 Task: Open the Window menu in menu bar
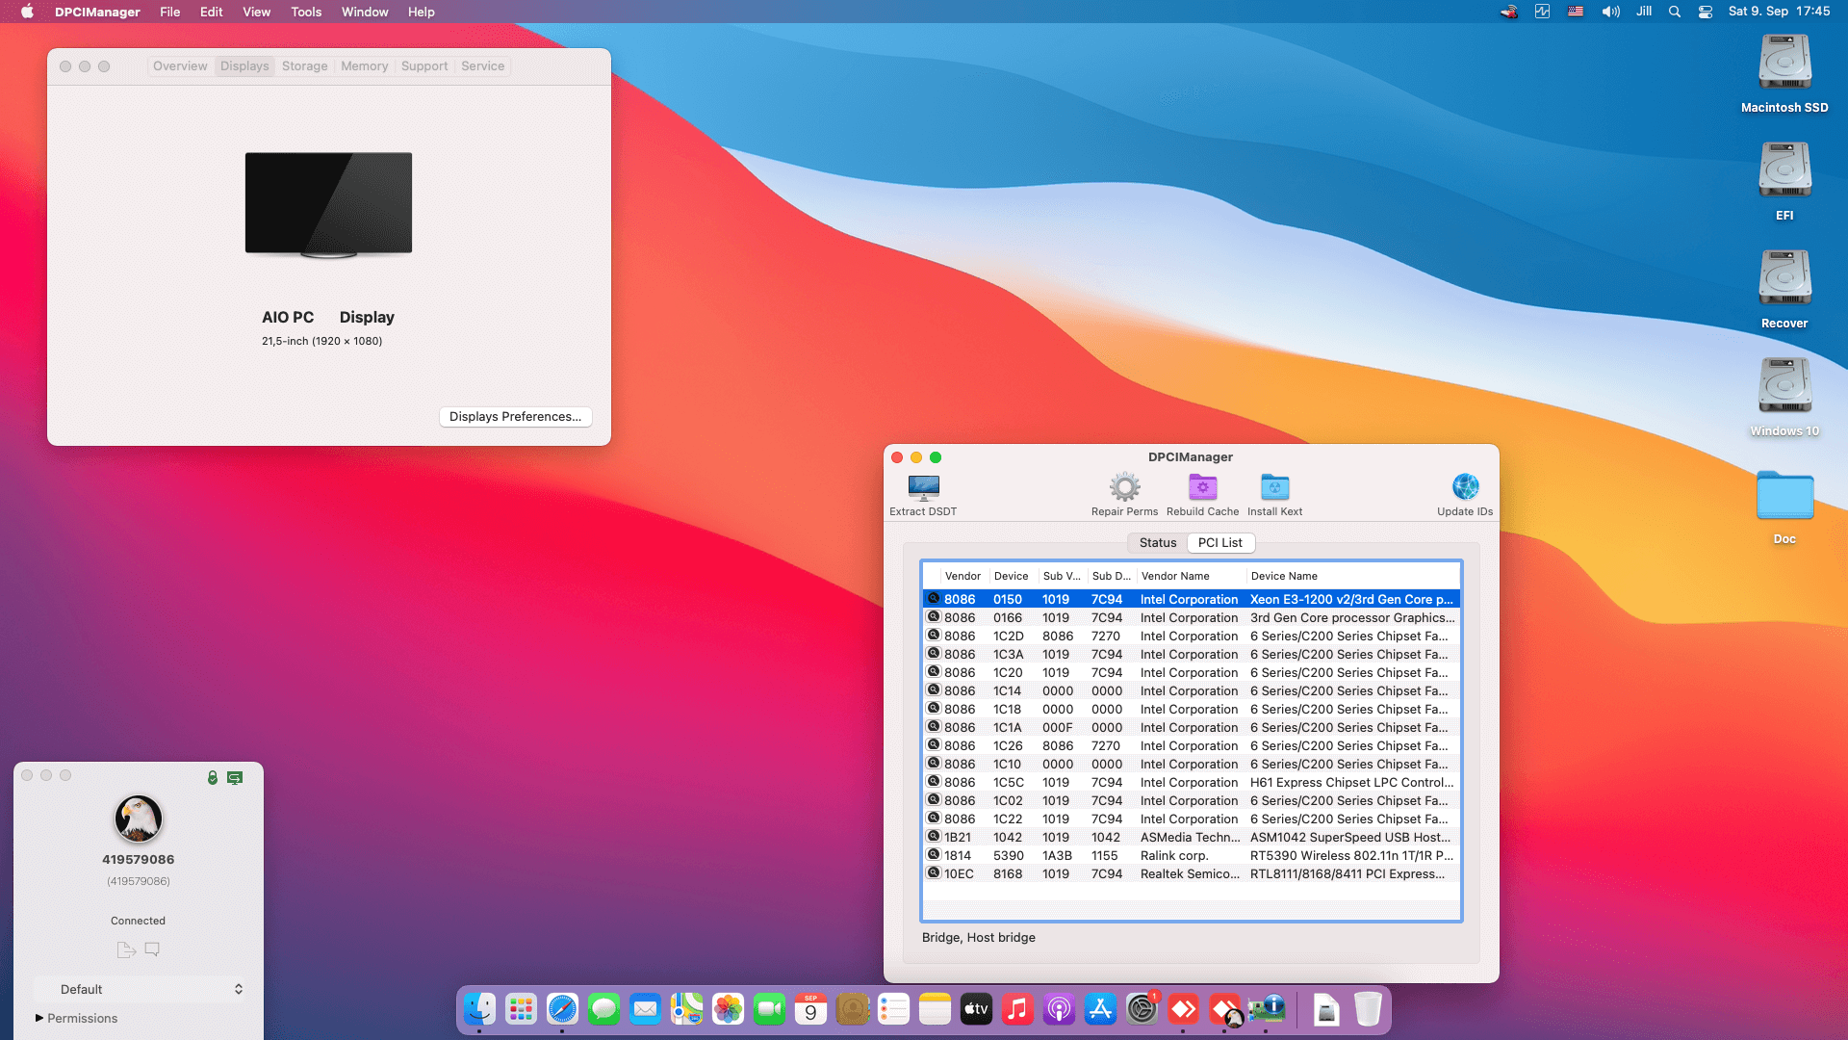click(365, 12)
